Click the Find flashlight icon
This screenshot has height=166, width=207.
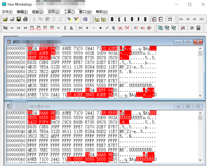(70, 19)
